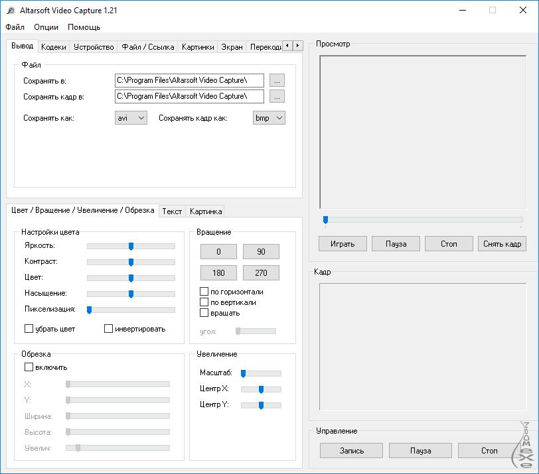The width and height of the screenshot is (539, 474).
Task: Click the Сохранять кадр в path field
Action: point(189,96)
